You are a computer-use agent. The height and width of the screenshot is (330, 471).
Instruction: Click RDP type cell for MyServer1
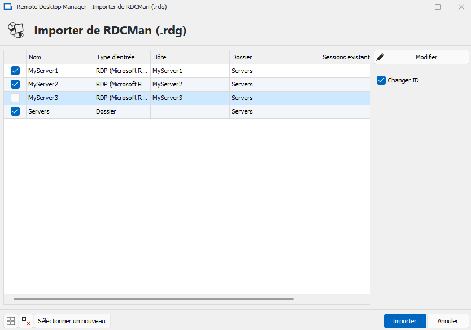pos(122,71)
